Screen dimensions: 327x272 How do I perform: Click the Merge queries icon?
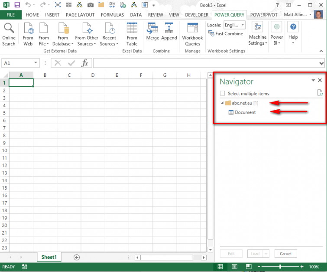click(x=152, y=31)
